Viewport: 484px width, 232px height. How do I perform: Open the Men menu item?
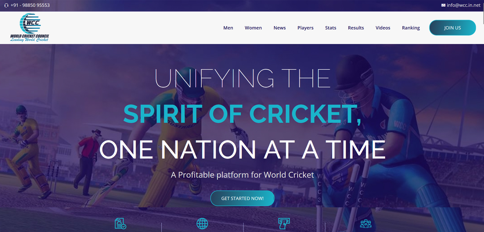[x=228, y=28]
